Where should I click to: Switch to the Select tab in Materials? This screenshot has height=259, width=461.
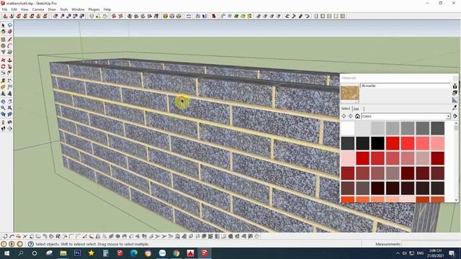click(346, 109)
